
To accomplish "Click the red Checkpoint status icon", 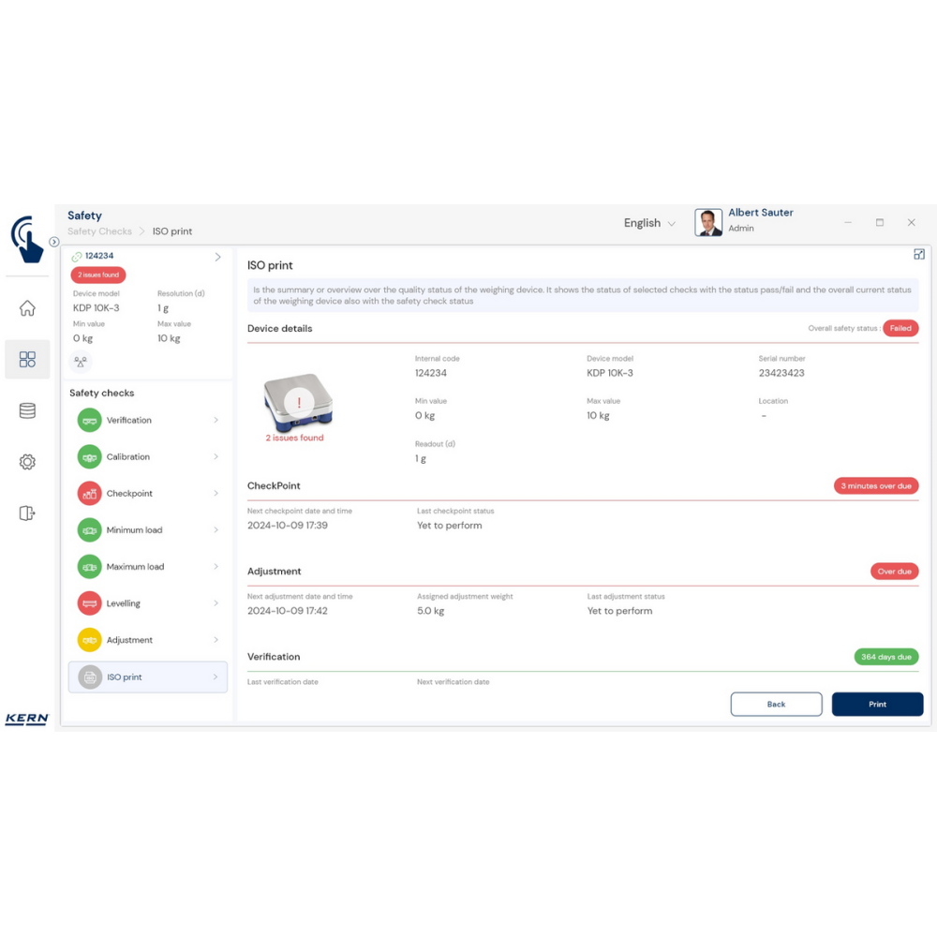I will pos(89,494).
